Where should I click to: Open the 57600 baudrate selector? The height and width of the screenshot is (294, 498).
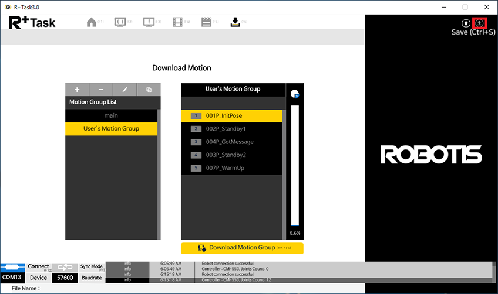click(64, 278)
